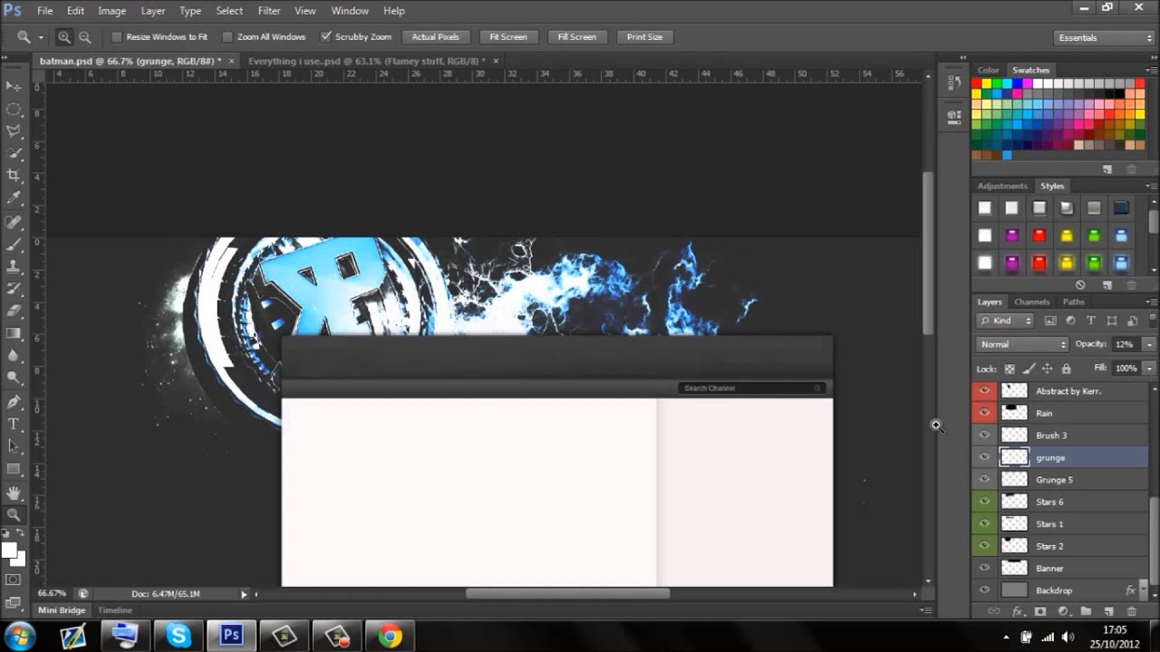The image size is (1160, 652).
Task: Select the Horizontal Type tool
Action: point(14,424)
